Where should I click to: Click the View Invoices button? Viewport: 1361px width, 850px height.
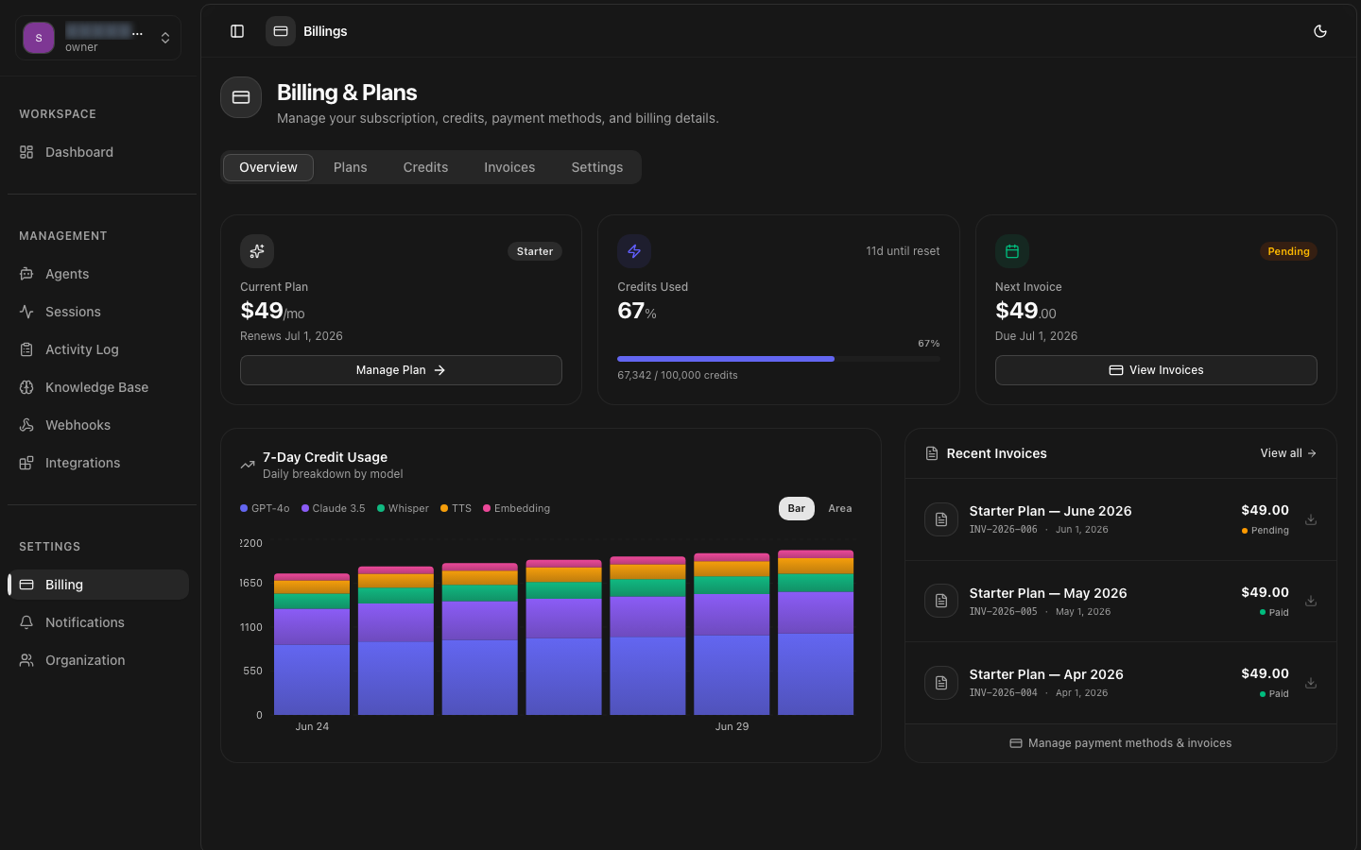click(1156, 370)
